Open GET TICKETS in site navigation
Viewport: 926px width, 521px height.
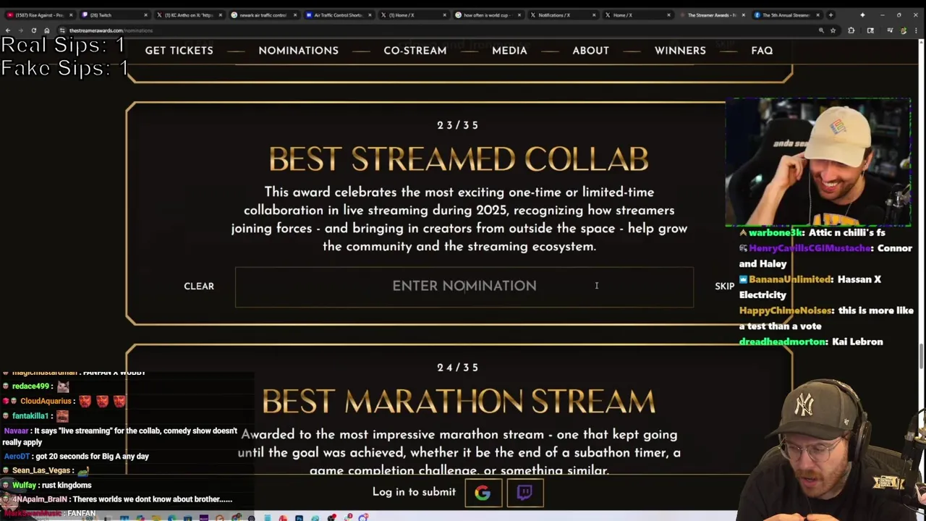click(179, 51)
